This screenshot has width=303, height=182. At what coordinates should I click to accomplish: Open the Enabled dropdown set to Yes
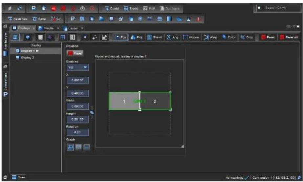(78, 67)
